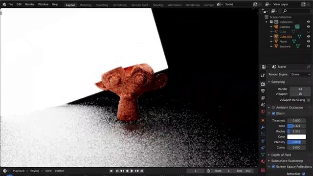This screenshot has width=313, height=176.
Task: Open the Render properties tab
Action: click(x=263, y=84)
